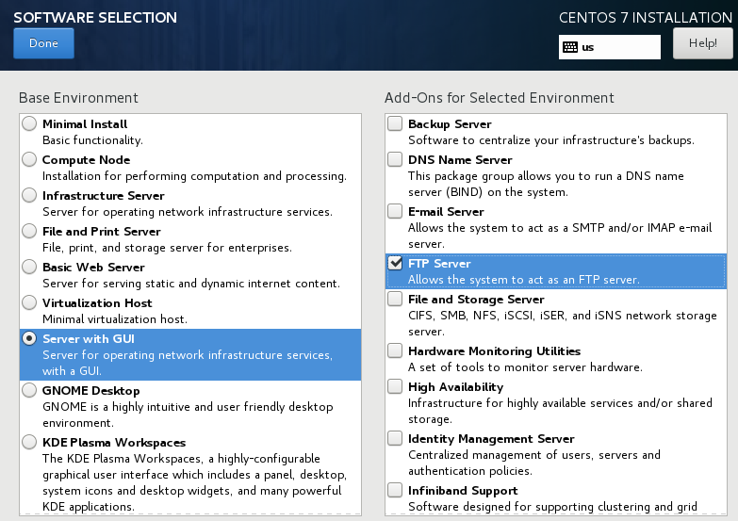Choose Compute Node base environment

[30, 159]
